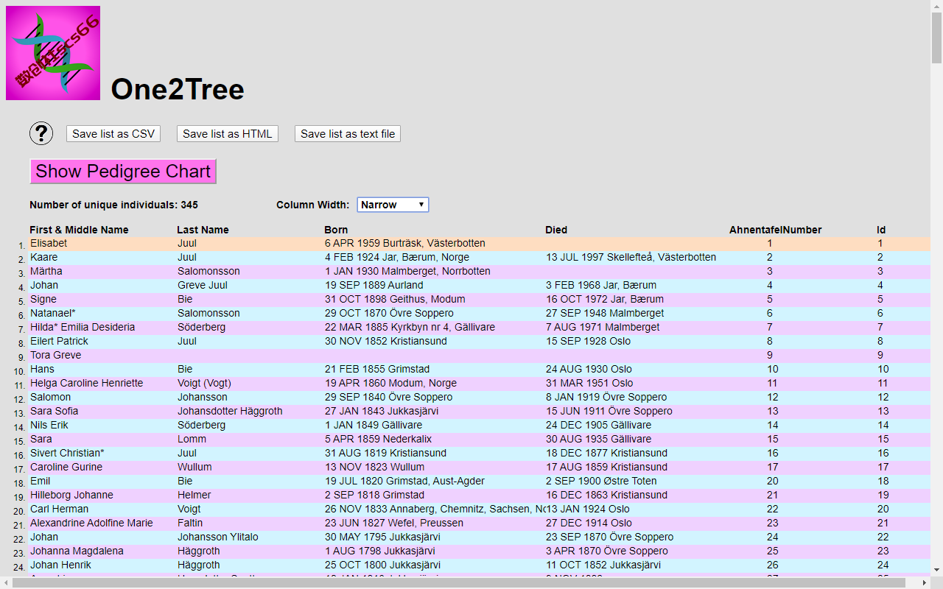Select Signe first name cell
This screenshot has width=943, height=589.
(x=43, y=299)
